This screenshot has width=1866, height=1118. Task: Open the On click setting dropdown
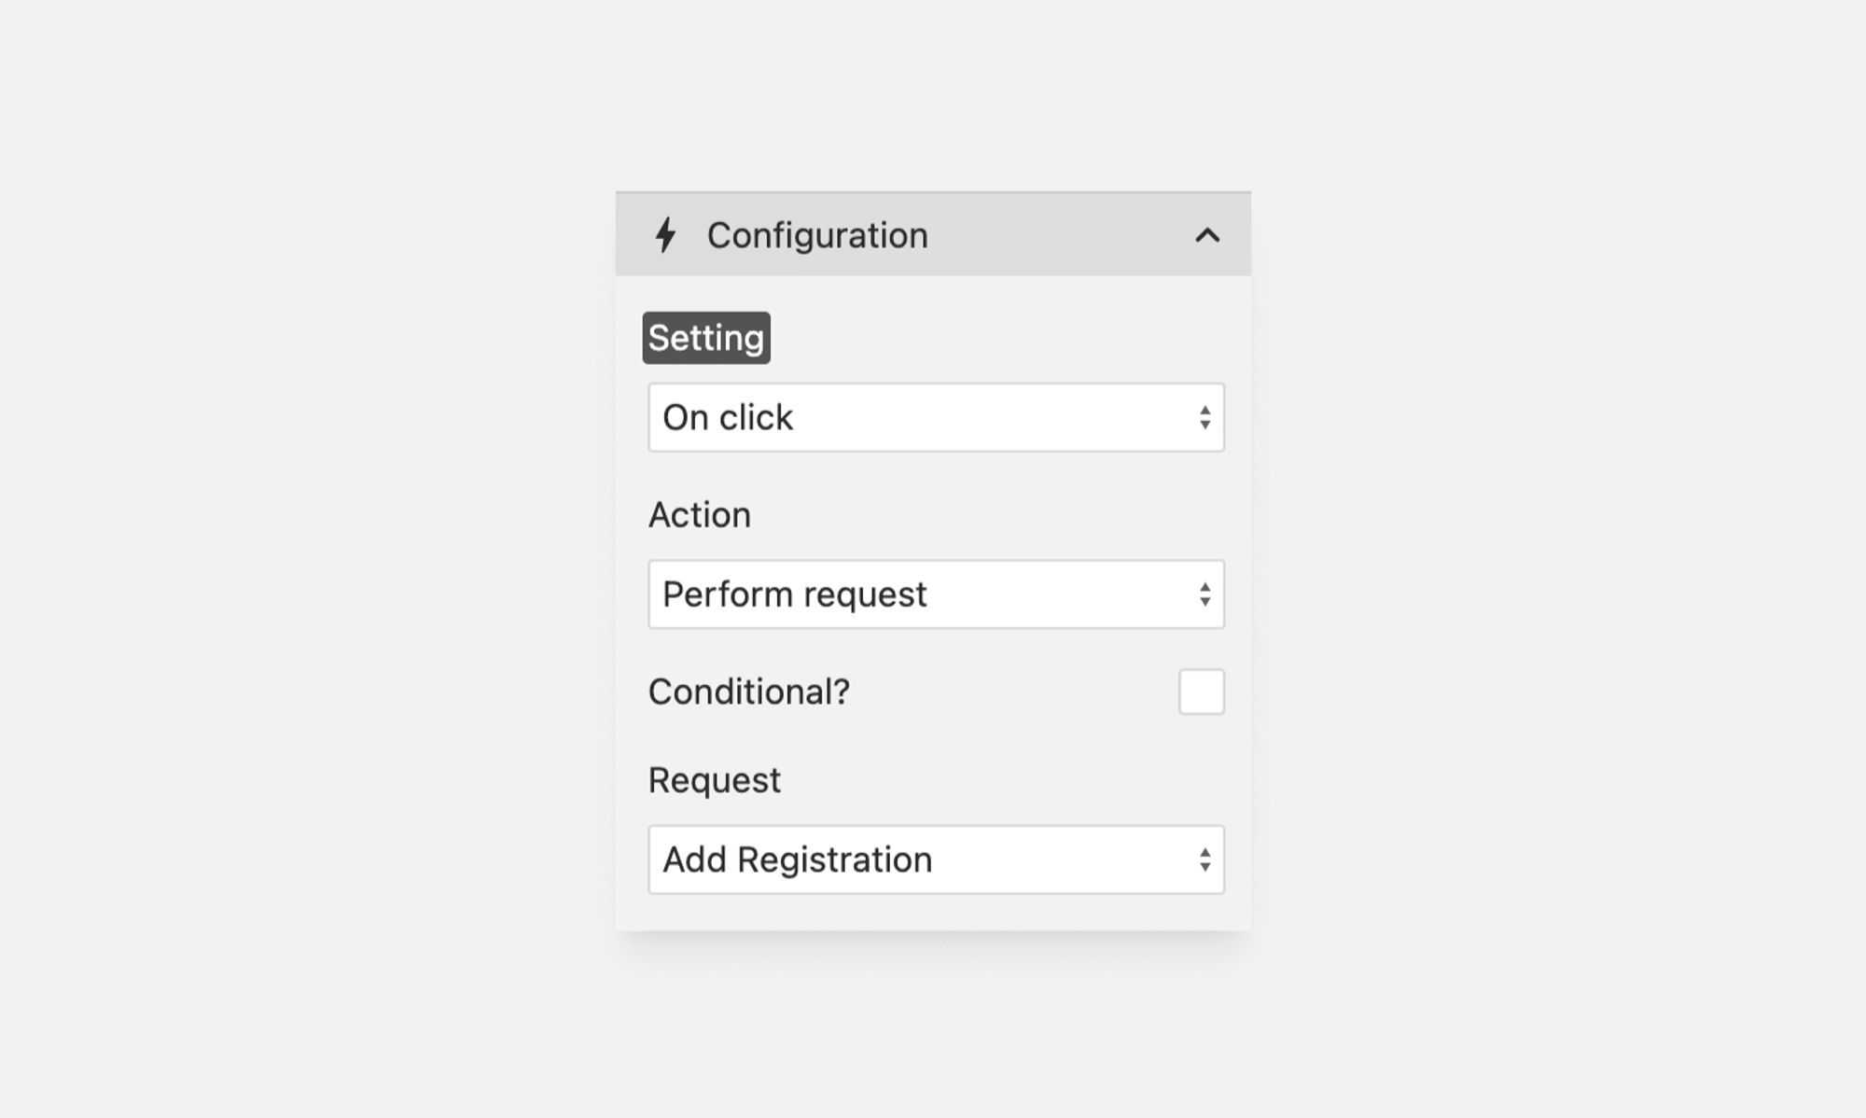click(936, 417)
